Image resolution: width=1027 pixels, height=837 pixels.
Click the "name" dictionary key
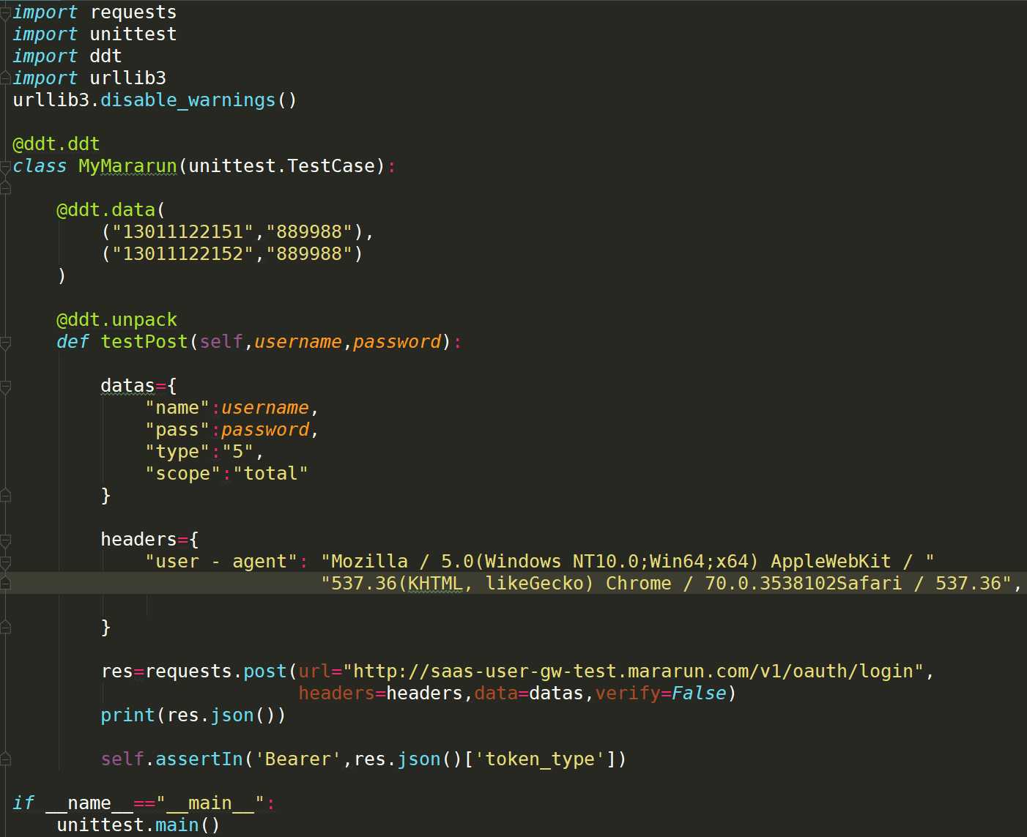(177, 408)
